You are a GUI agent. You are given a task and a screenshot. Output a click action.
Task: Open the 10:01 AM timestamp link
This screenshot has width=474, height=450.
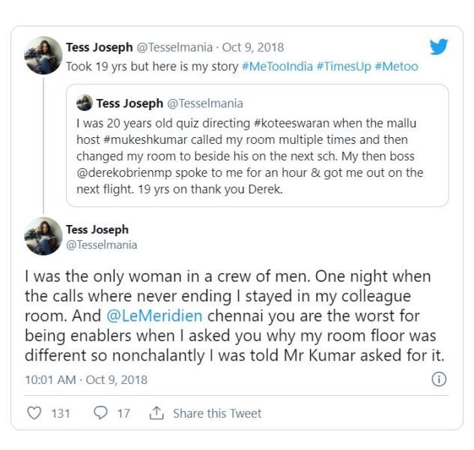[50, 379]
